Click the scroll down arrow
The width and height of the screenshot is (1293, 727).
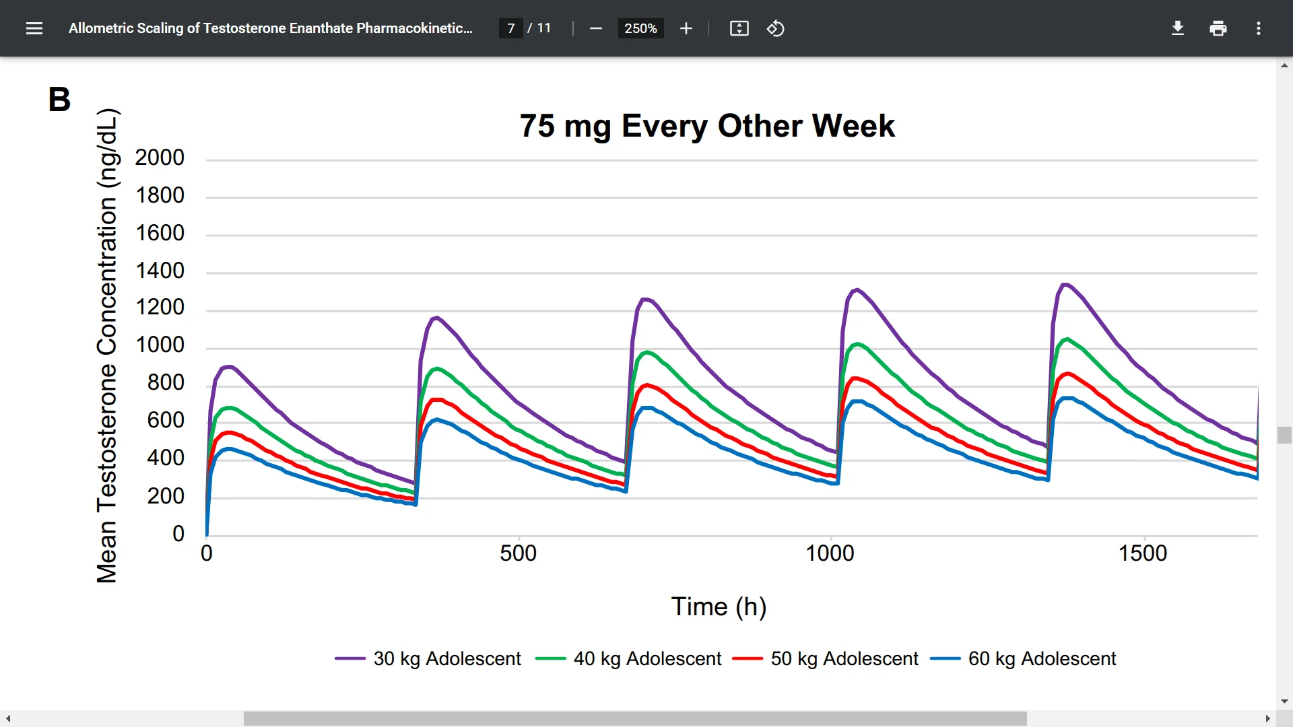click(x=1284, y=701)
